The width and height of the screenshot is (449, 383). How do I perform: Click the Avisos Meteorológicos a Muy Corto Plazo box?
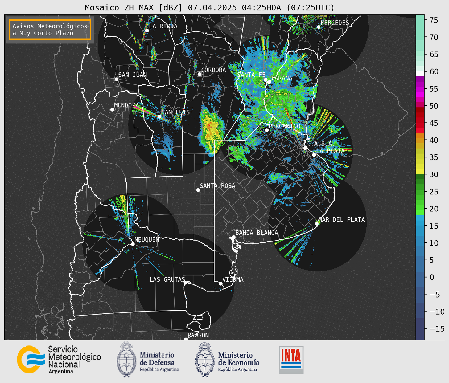pos(50,30)
